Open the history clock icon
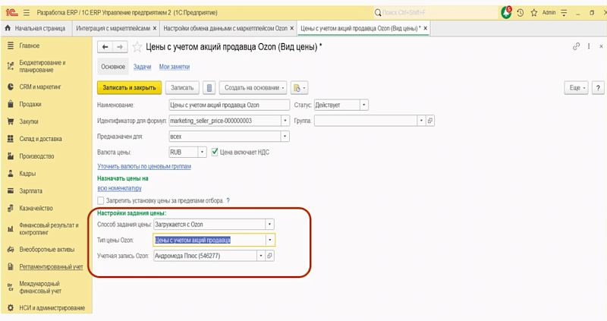607x321 pixels. [x=521, y=13]
